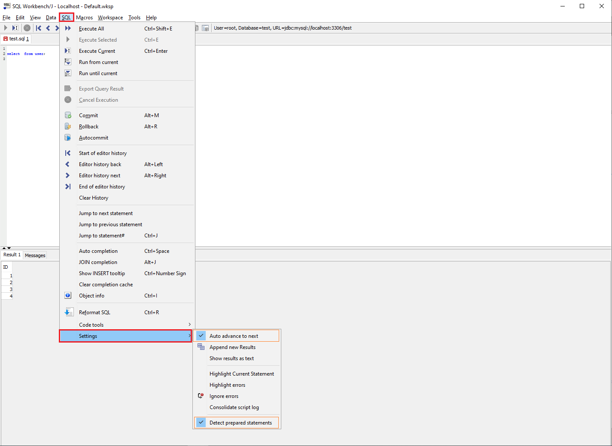This screenshot has width=612, height=446.
Task: Choose Execute All from SQL menu
Action: (x=127, y=28)
